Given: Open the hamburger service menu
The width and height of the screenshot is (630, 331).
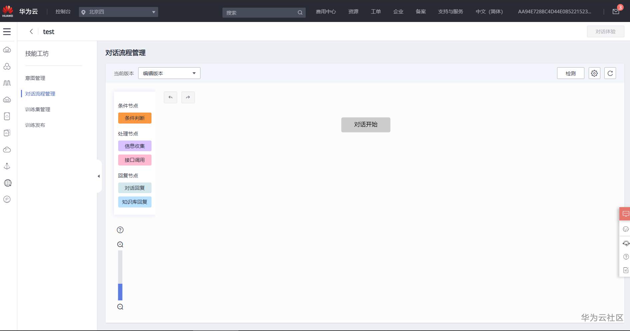Looking at the screenshot, I should [x=7, y=32].
